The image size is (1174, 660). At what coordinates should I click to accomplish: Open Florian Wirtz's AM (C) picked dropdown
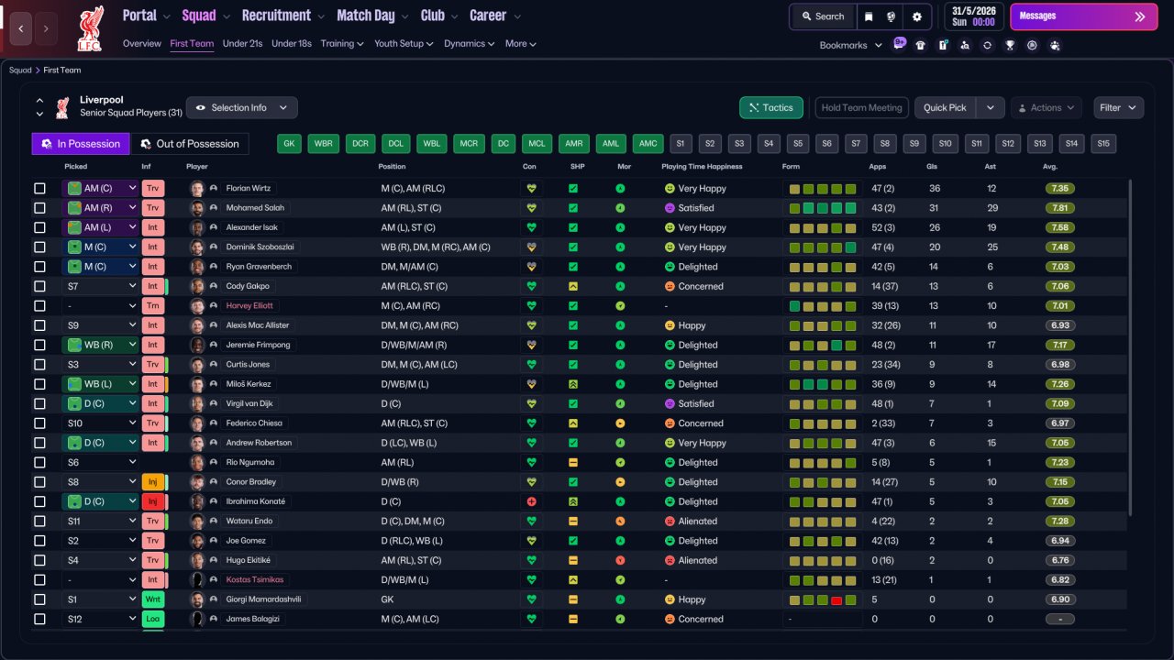pyautogui.click(x=101, y=188)
